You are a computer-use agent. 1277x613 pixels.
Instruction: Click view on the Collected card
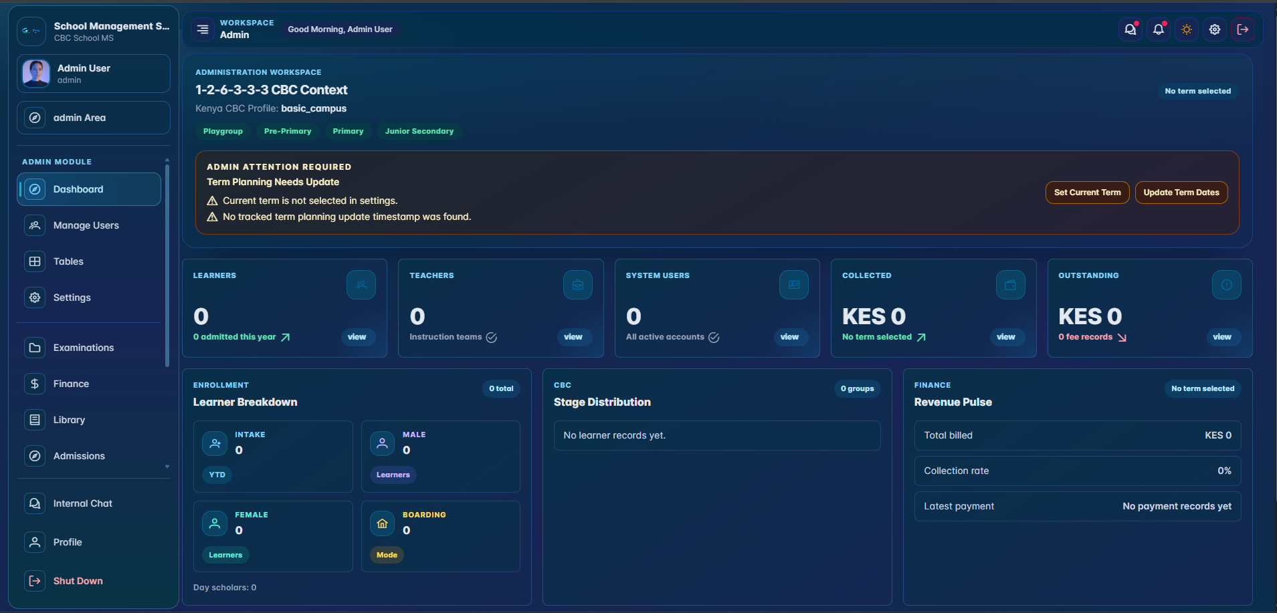pos(1006,337)
